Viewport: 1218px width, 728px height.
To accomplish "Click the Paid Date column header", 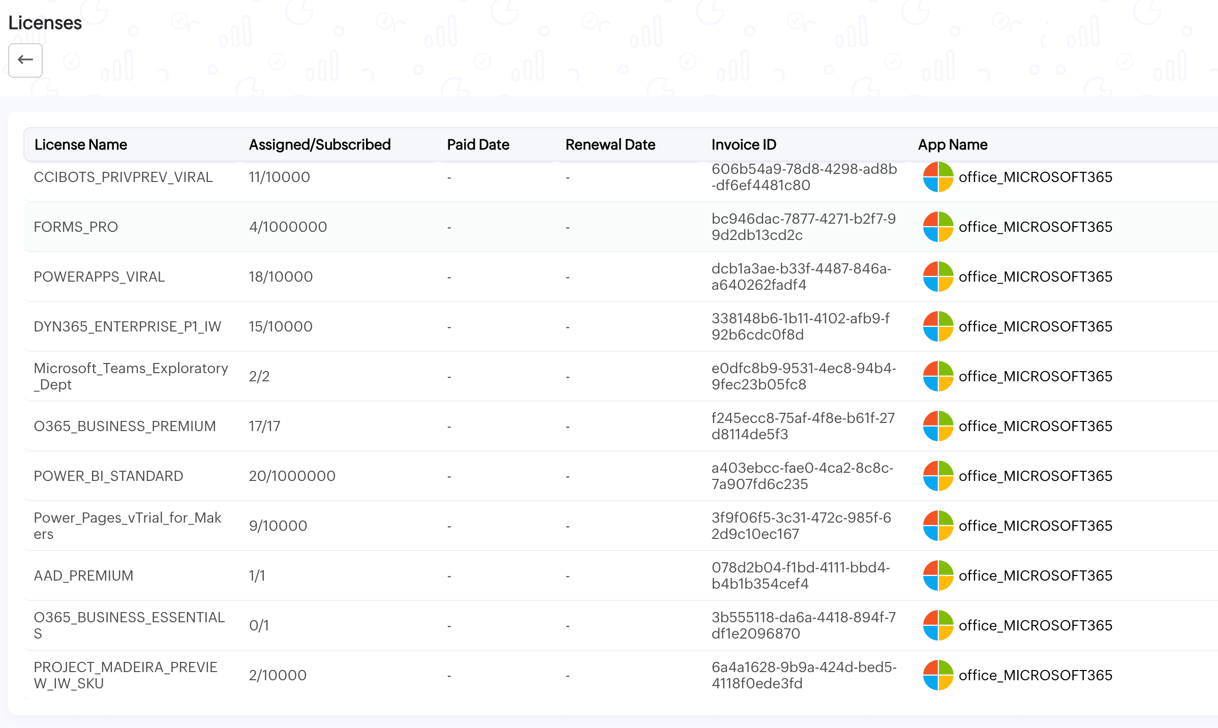I will pos(478,145).
